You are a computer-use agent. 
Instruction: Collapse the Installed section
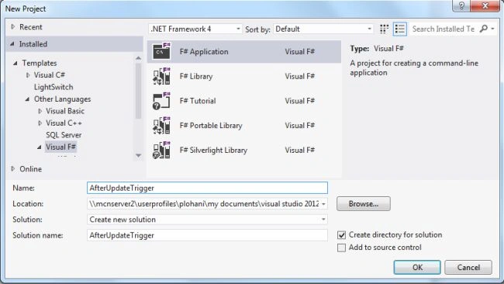tap(12, 43)
